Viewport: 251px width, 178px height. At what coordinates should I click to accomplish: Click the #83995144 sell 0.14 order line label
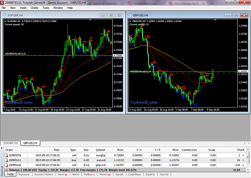click(x=141, y=71)
